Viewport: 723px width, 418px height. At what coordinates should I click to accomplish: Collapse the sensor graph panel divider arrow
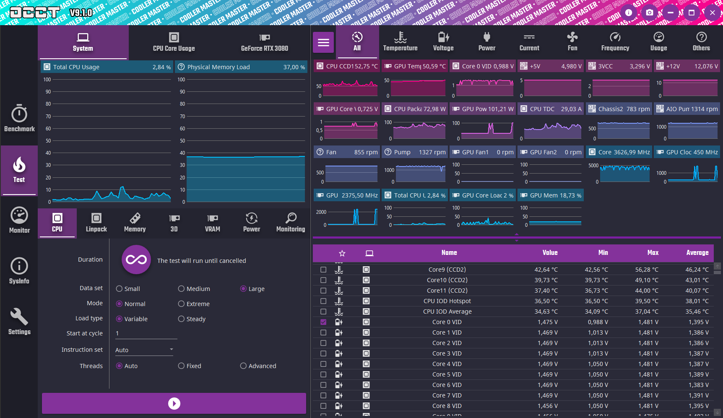tap(517, 234)
